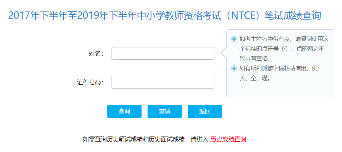The height and width of the screenshot is (152, 342).
Task: Click empty area inside the tips panel
Action: tap(280, 90)
